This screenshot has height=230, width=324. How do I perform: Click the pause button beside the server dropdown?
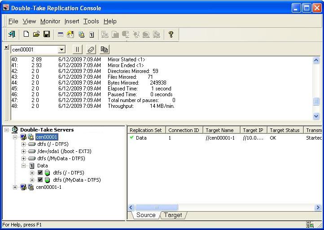(x=77, y=50)
